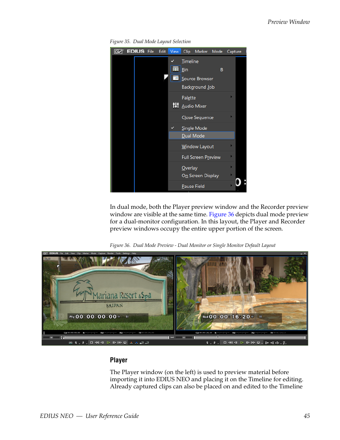Click the Player timecode Ply 00:00:00;00
Viewport: 340px width, 440px height.
pos(95,316)
